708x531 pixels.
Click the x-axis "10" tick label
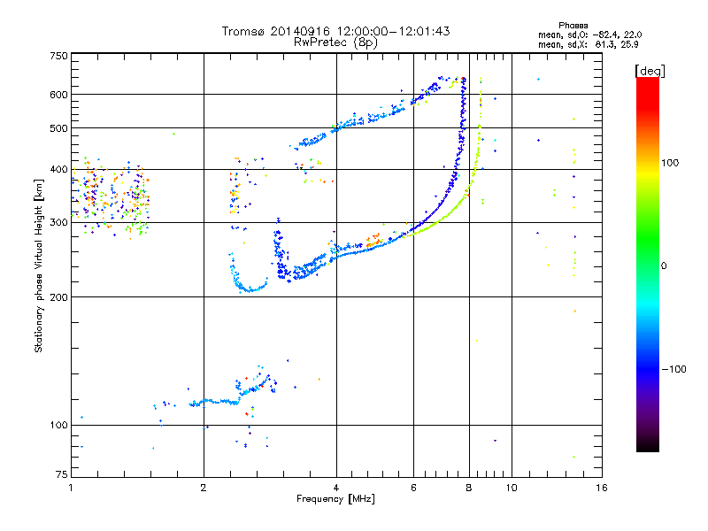[x=512, y=488]
